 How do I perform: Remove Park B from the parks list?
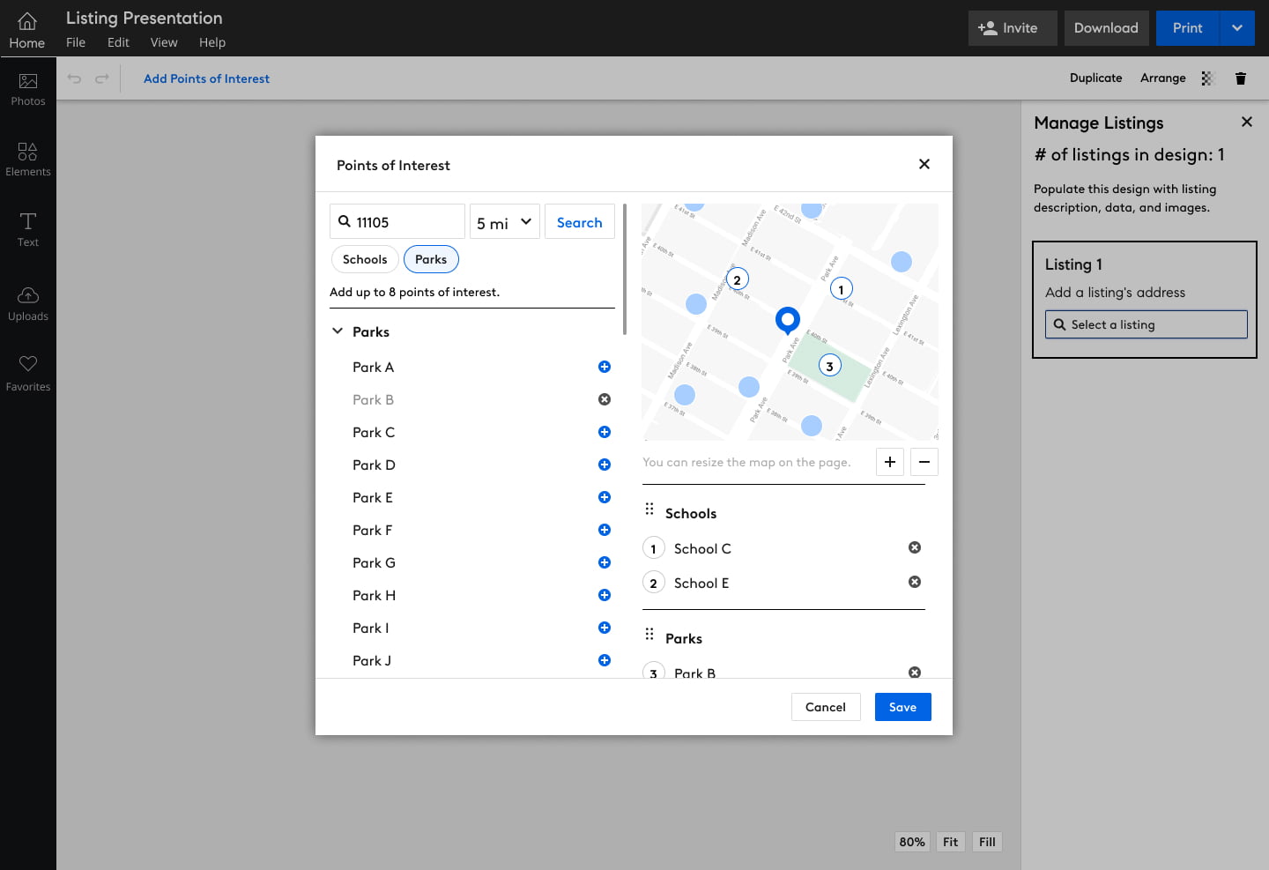[x=605, y=399]
